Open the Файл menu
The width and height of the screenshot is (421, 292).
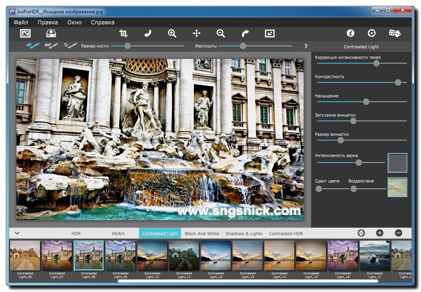click(21, 22)
